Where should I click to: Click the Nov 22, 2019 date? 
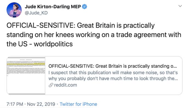pos(41,104)
